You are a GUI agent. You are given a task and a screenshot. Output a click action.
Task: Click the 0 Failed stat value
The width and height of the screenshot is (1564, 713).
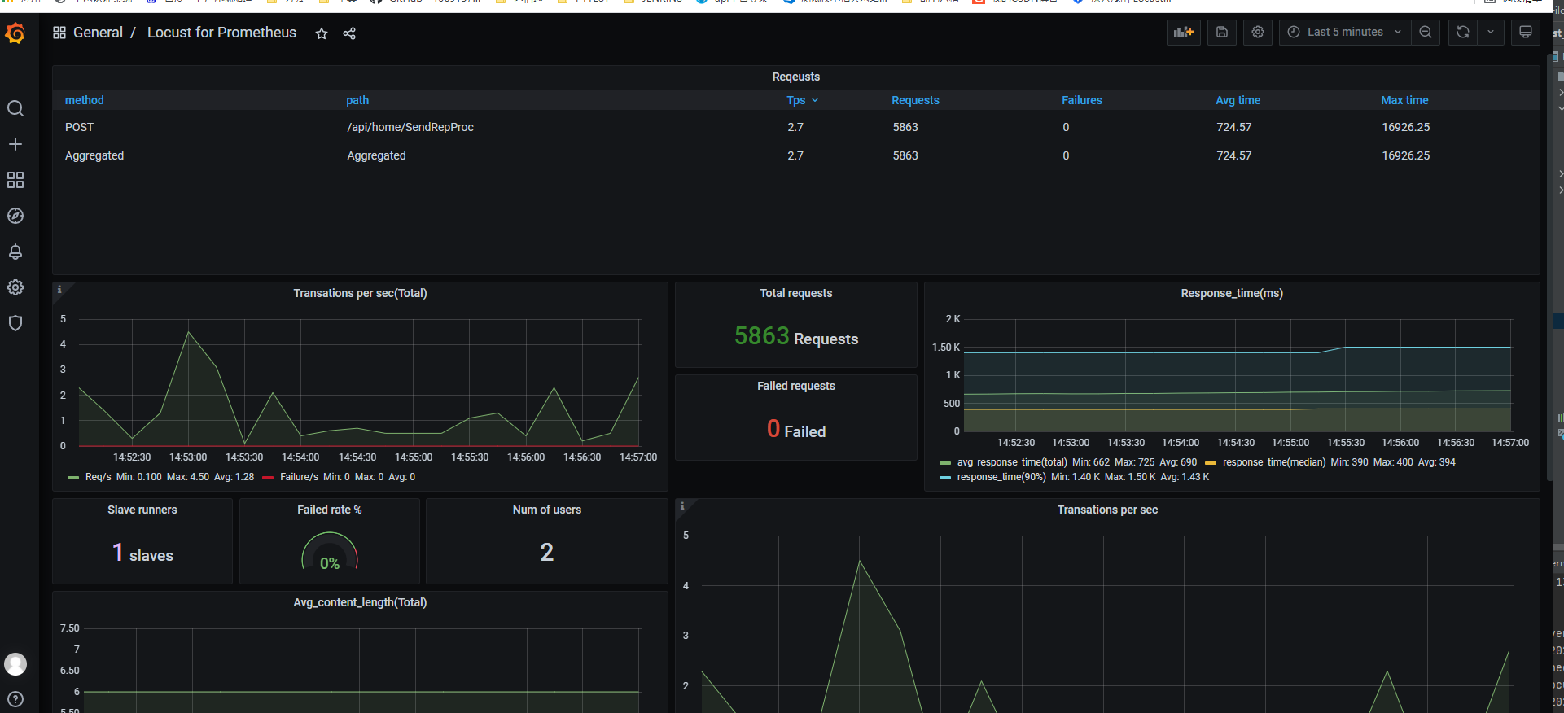(795, 429)
